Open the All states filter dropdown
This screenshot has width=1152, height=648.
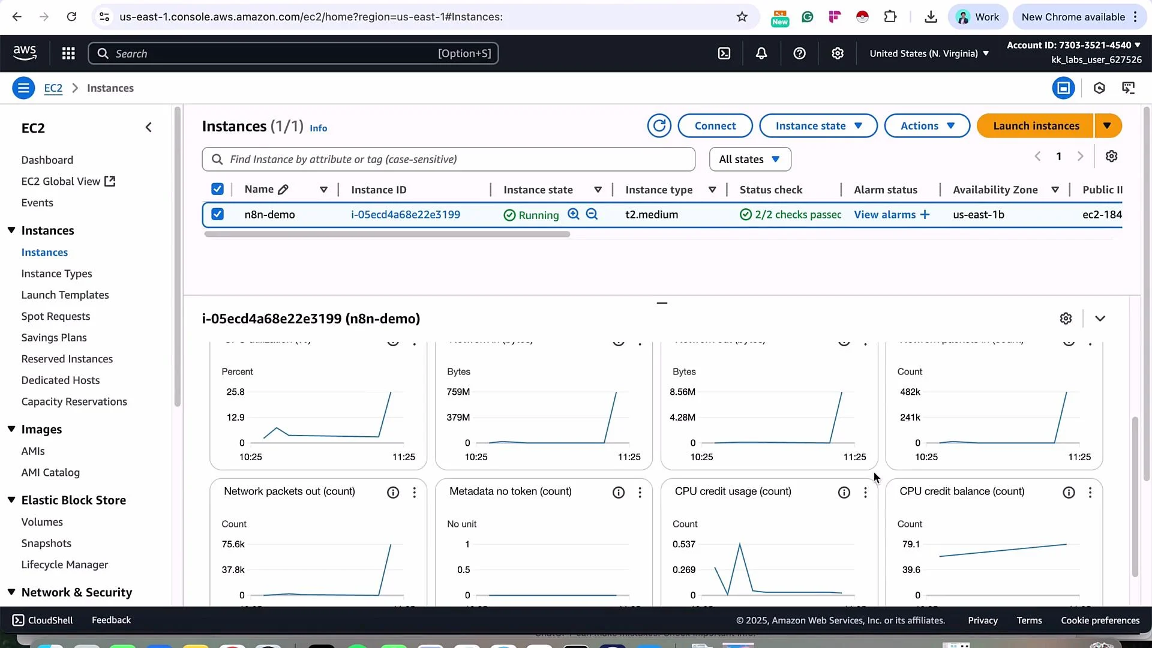click(x=750, y=159)
